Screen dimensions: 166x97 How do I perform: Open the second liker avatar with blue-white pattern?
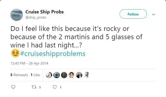[x=57, y=75]
